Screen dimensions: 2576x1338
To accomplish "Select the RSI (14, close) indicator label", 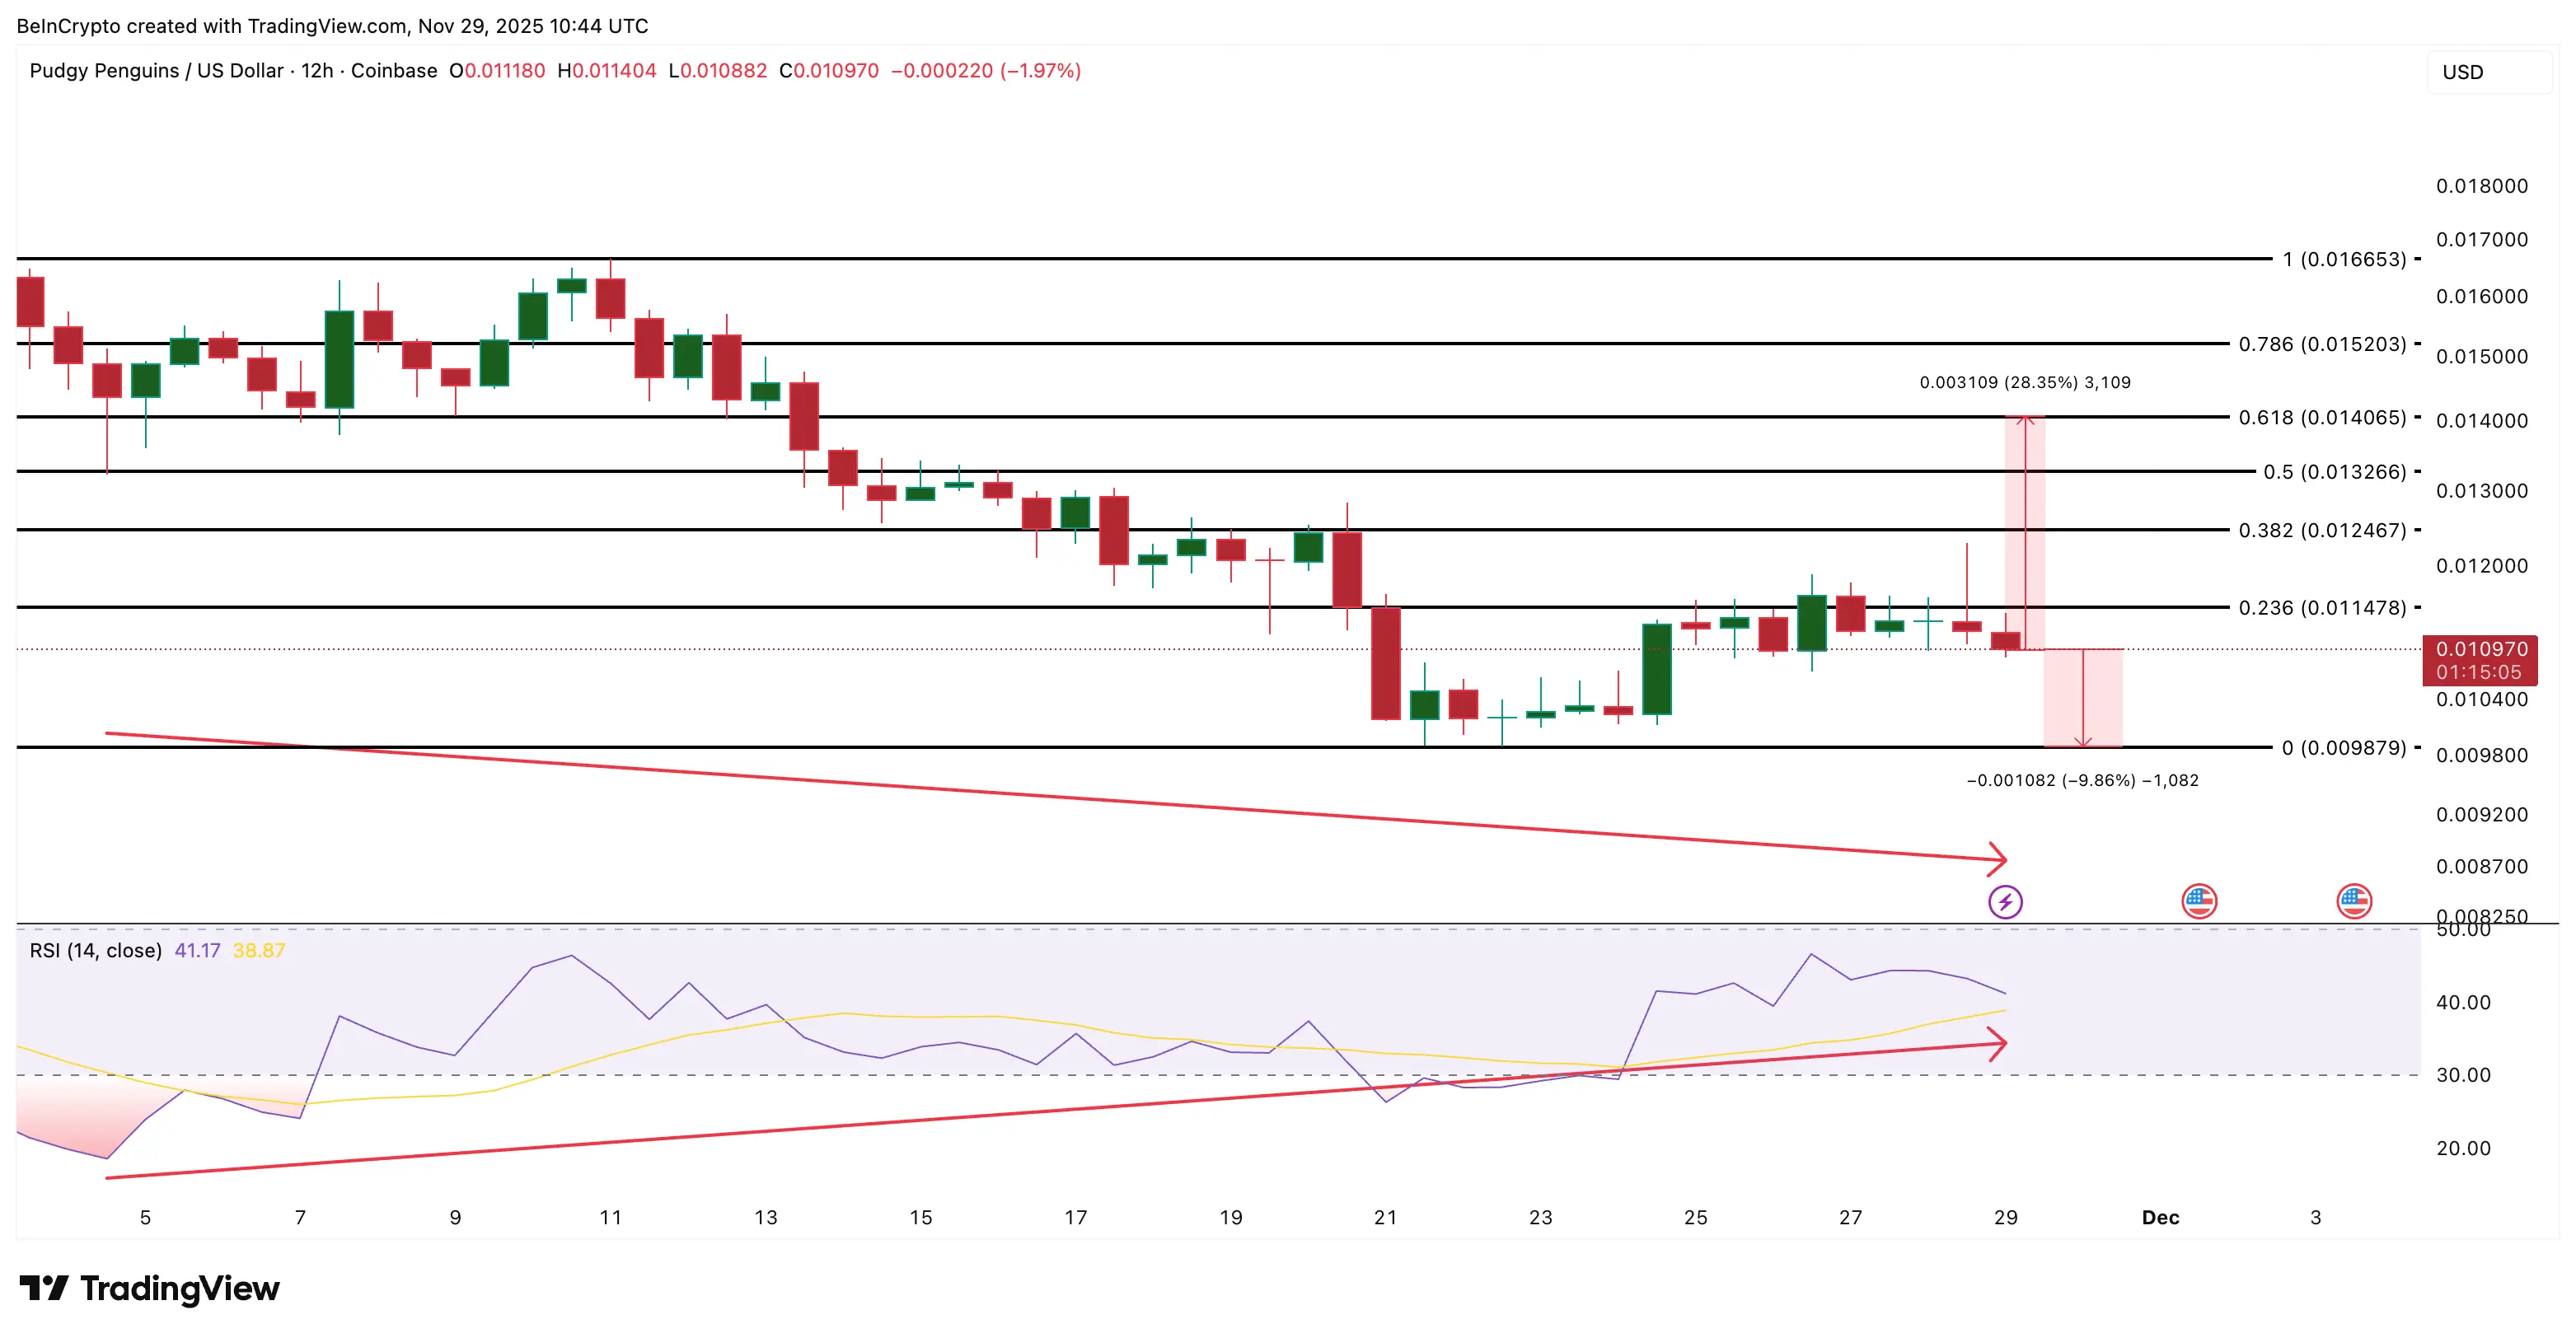I will coord(96,950).
